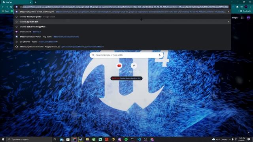The width and height of the screenshot is (253, 142).
Task: Open Chrome three-dot menu
Action: (250, 7)
